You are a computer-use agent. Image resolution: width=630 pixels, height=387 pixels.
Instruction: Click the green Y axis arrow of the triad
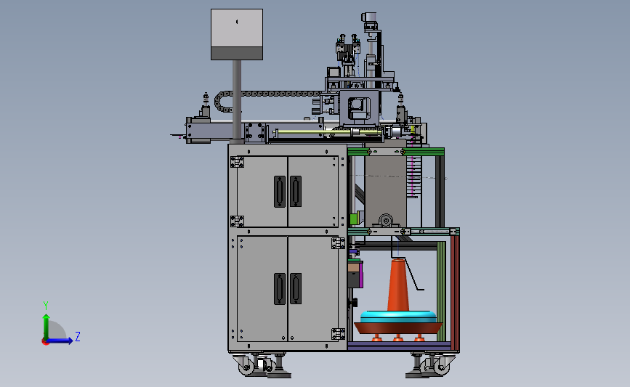click(x=47, y=326)
